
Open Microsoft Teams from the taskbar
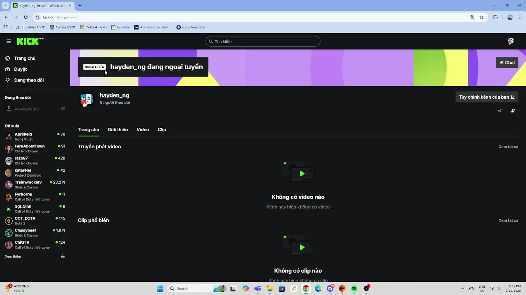click(258, 288)
